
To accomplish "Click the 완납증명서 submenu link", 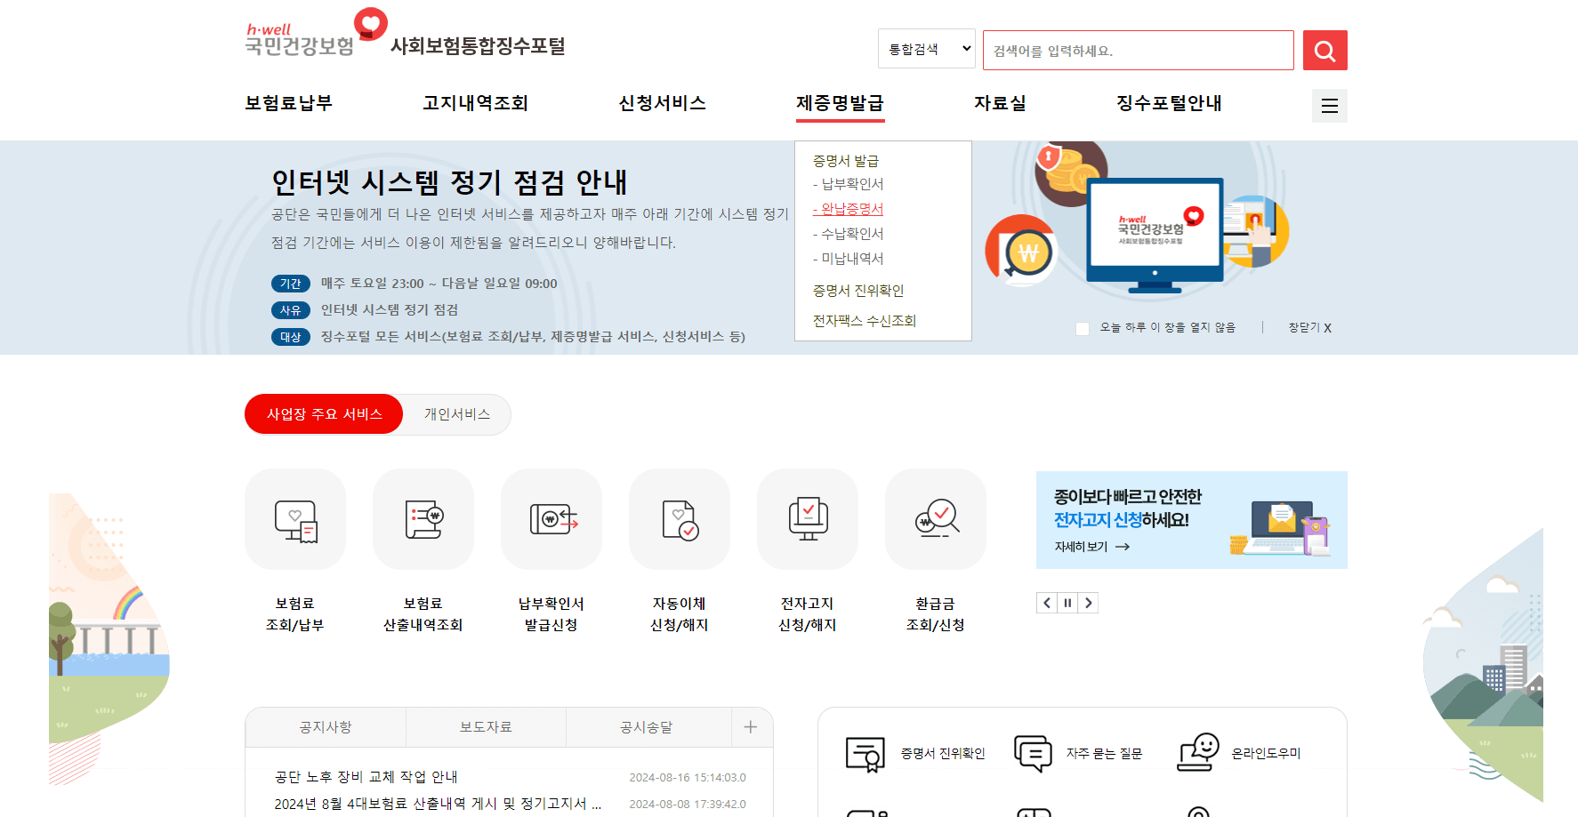I will pyautogui.click(x=847, y=209).
